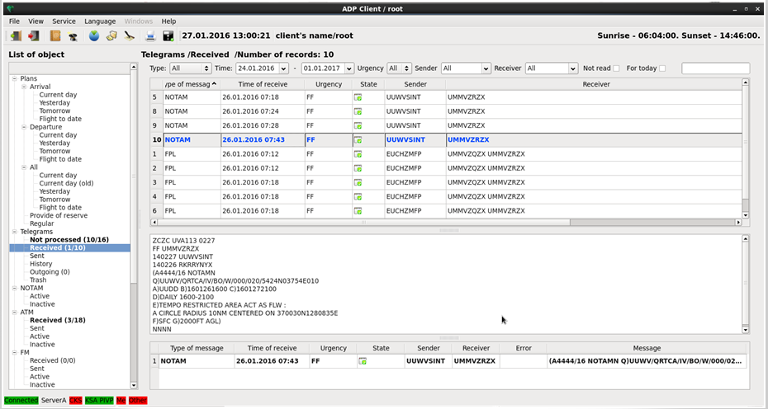Enable the Not read checkbox
768x409 pixels.
616,68
